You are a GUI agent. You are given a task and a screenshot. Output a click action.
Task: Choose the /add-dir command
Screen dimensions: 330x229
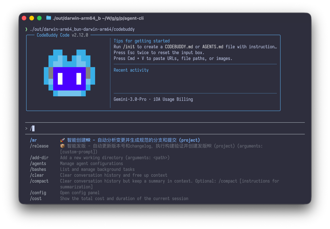click(x=39, y=158)
